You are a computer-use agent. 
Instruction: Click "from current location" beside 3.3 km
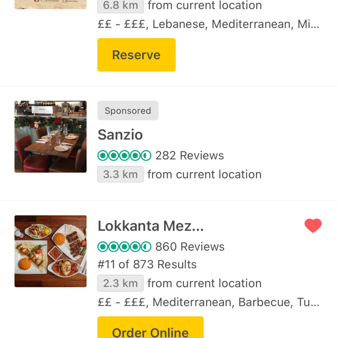(x=204, y=174)
